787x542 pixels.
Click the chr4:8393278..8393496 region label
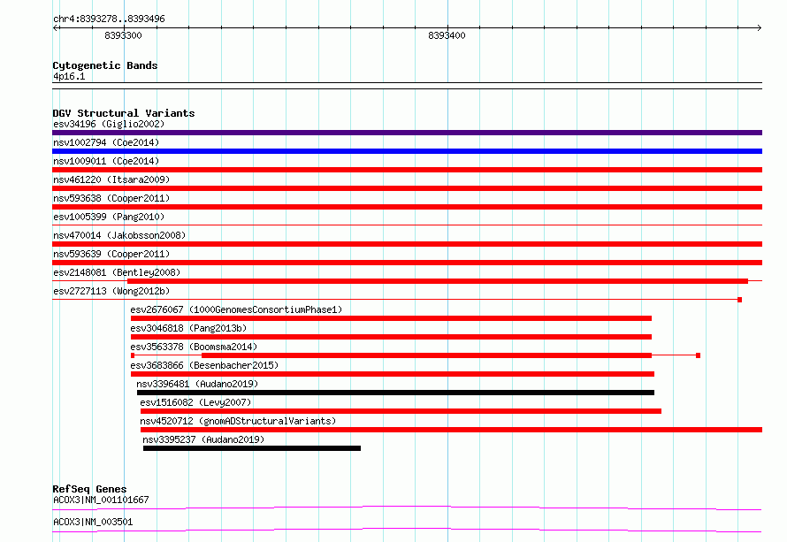click(x=109, y=19)
